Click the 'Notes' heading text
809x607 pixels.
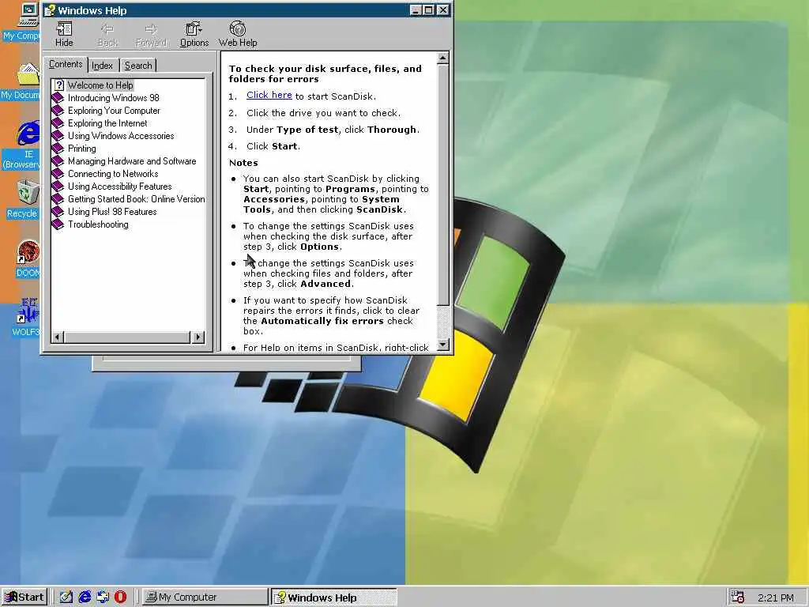pos(243,163)
